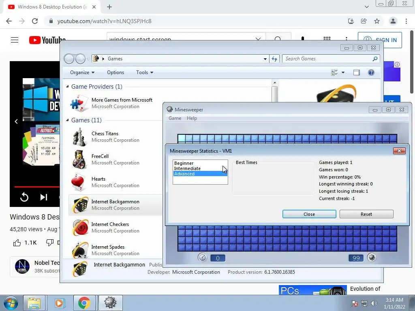Click the red YouTube progress bar
This screenshot has height=311, width=415.
37,187
